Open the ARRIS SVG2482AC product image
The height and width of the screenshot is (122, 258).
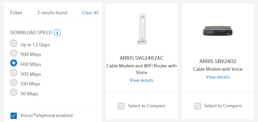(141, 29)
